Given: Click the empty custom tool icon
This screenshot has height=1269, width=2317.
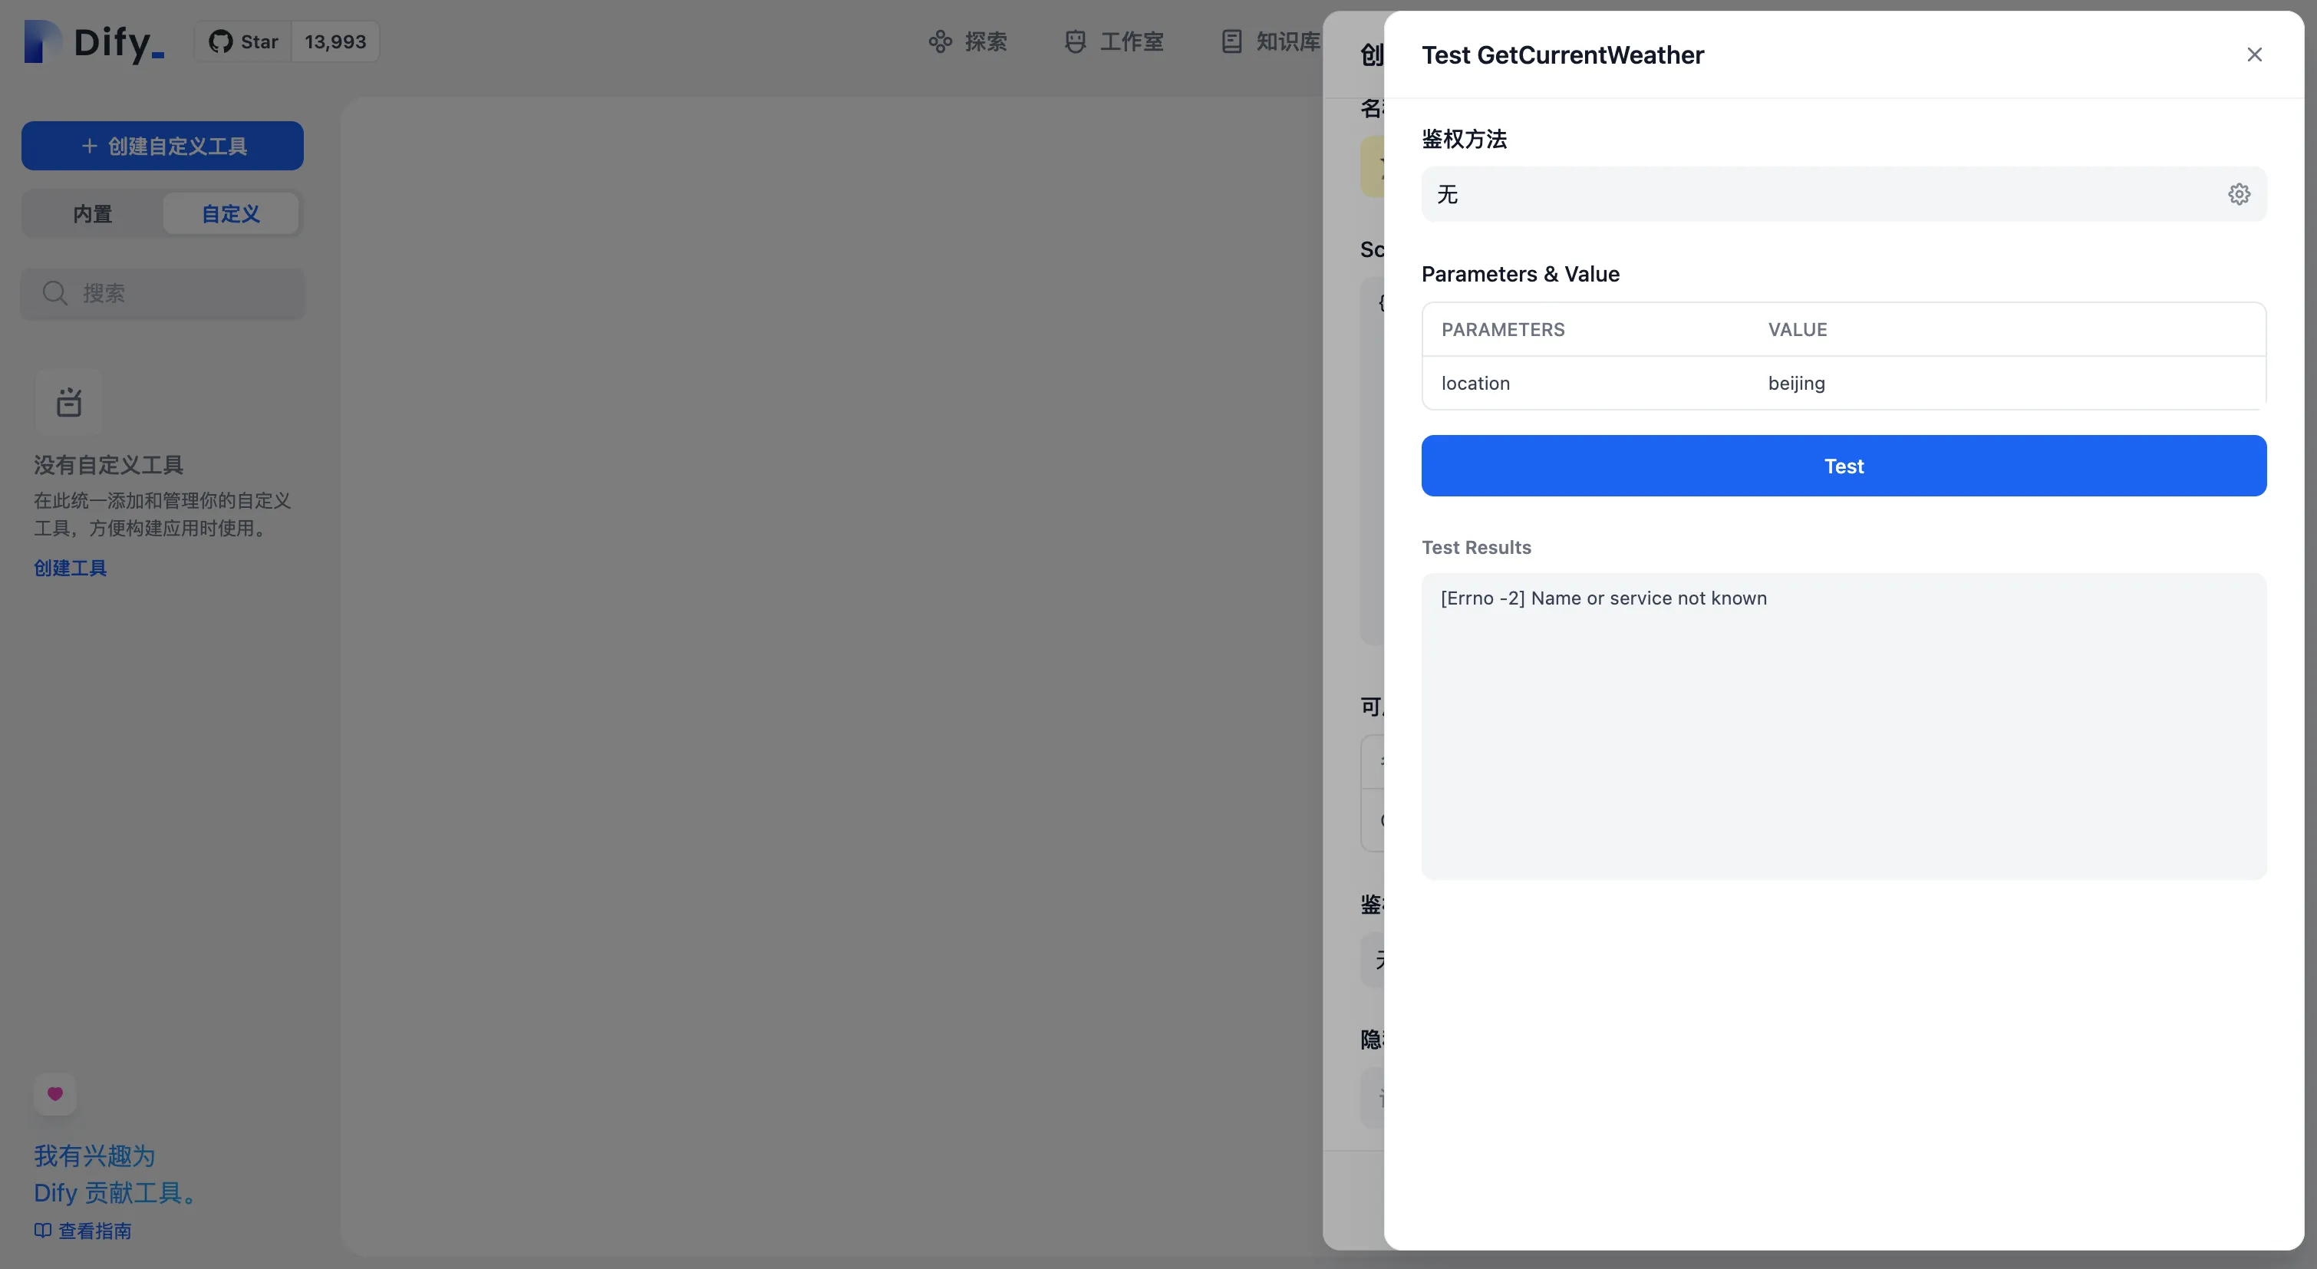Looking at the screenshot, I should point(68,402).
